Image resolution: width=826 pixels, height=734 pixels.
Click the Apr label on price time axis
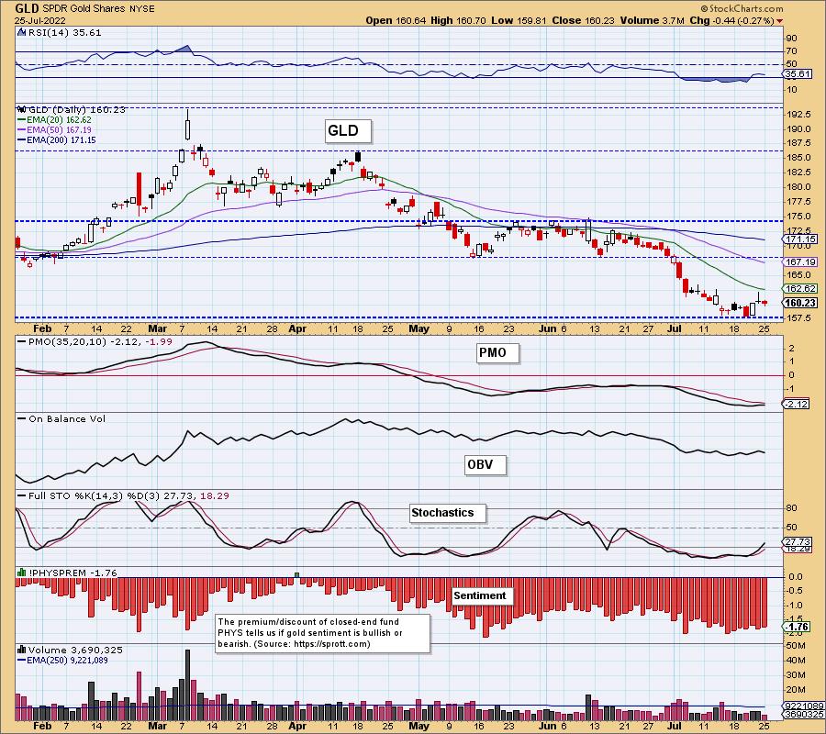tap(297, 328)
